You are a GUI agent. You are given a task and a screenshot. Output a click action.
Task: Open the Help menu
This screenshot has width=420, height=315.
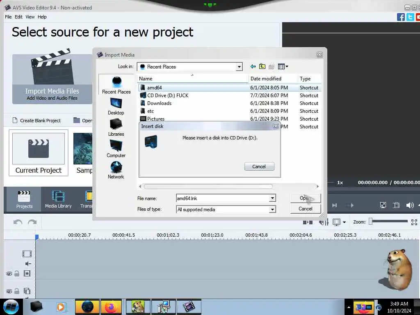(42, 17)
